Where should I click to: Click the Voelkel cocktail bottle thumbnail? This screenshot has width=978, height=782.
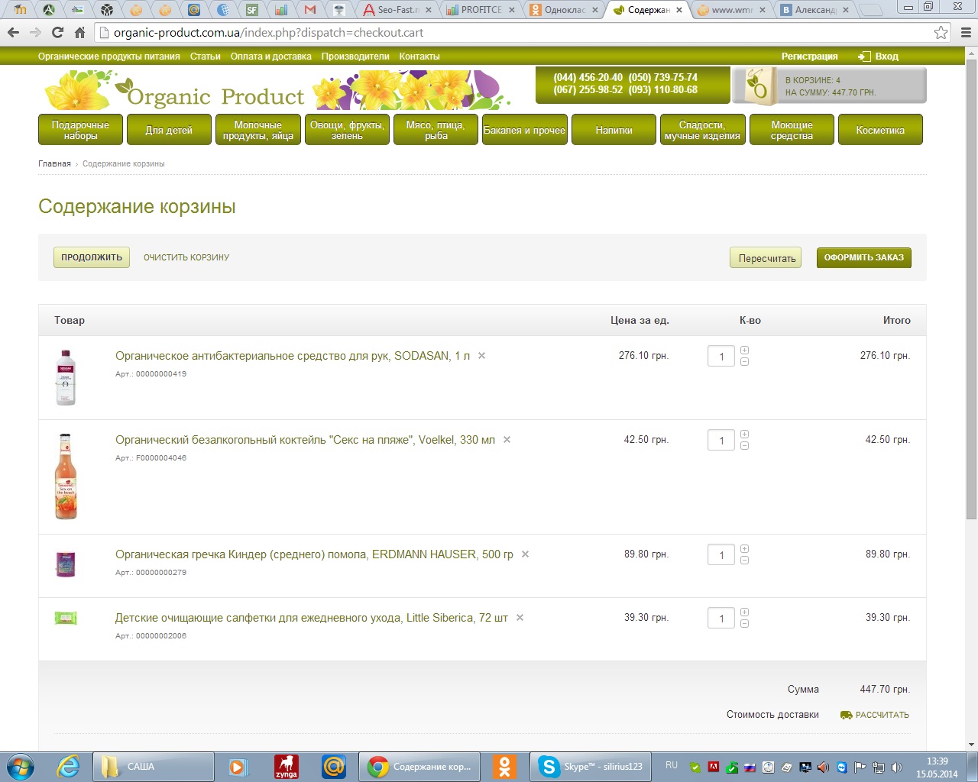coord(66,477)
